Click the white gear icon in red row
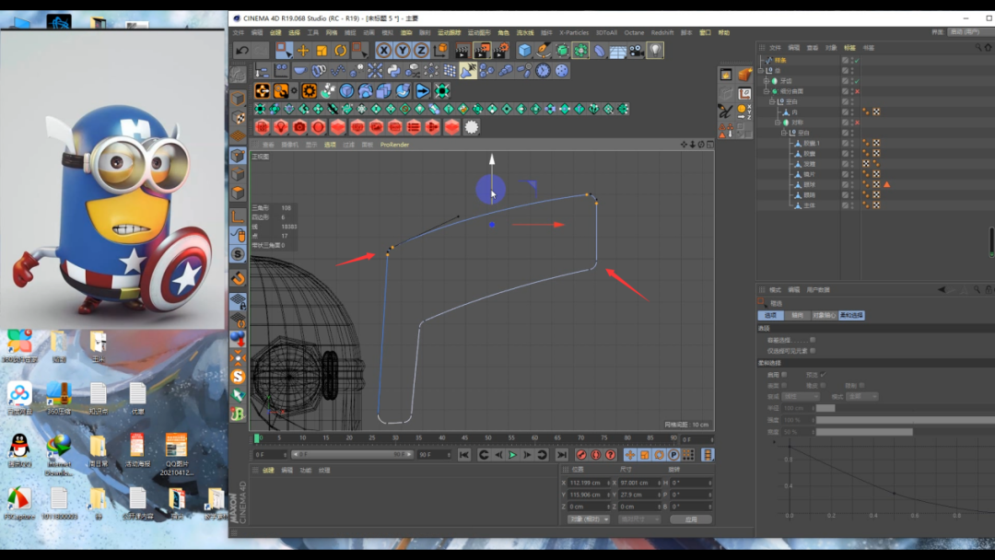 [x=471, y=127]
